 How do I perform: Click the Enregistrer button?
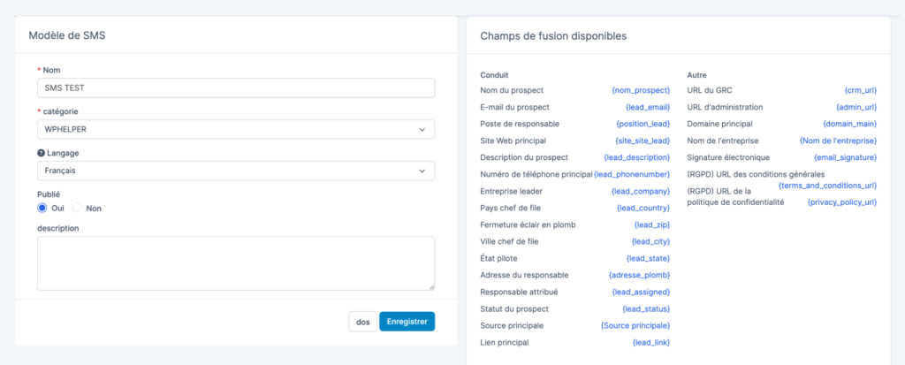click(x=407, y=322)
